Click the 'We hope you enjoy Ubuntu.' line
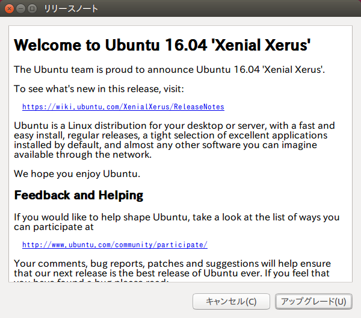Image resolution: width=361 pixels, height=318 pixels. click(77, 174)
